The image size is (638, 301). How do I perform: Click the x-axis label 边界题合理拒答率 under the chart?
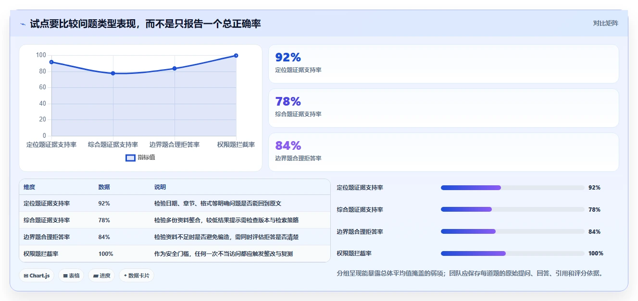click(175, 144)
